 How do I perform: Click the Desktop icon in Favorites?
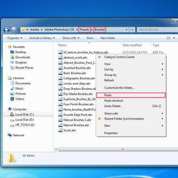[x=12, y=52]
